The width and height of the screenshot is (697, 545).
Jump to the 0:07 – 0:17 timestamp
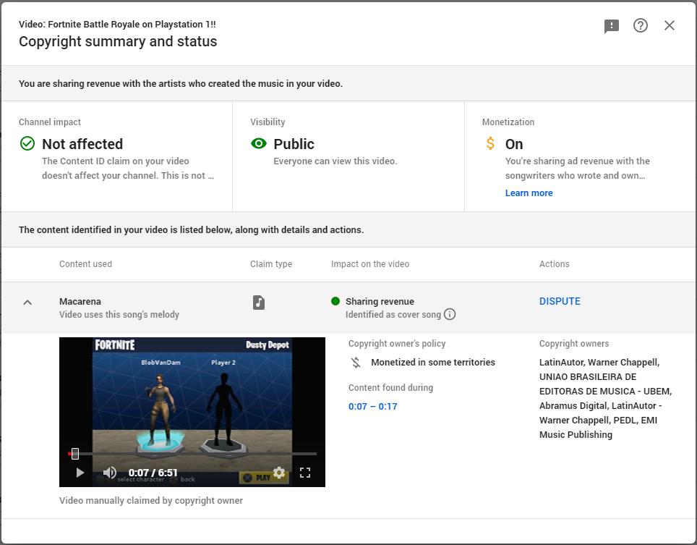372,406
